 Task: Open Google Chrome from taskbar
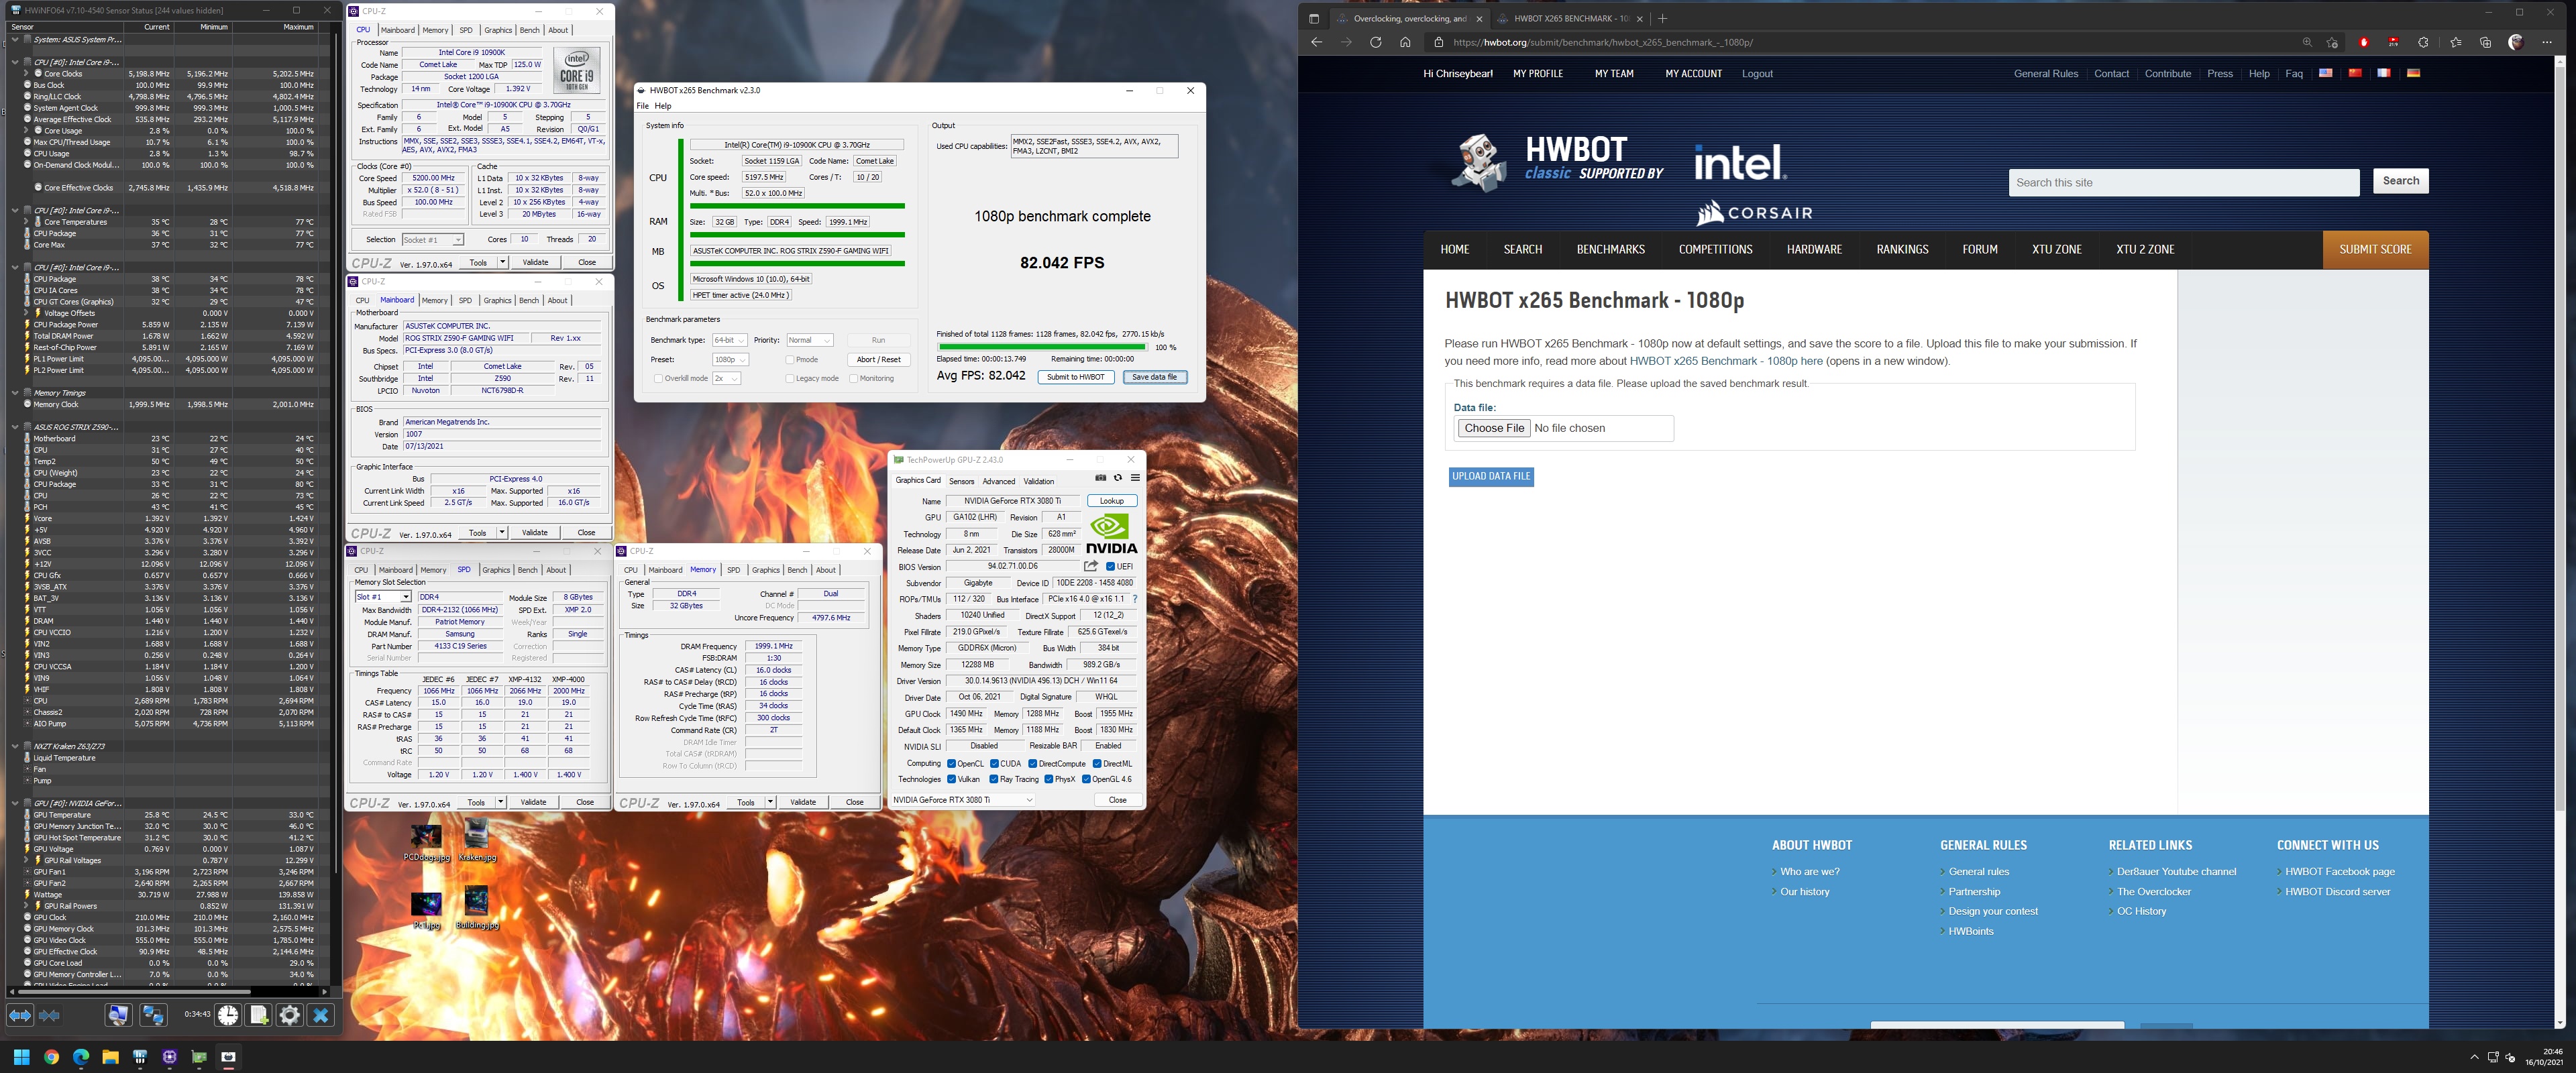click(51, 1057)
